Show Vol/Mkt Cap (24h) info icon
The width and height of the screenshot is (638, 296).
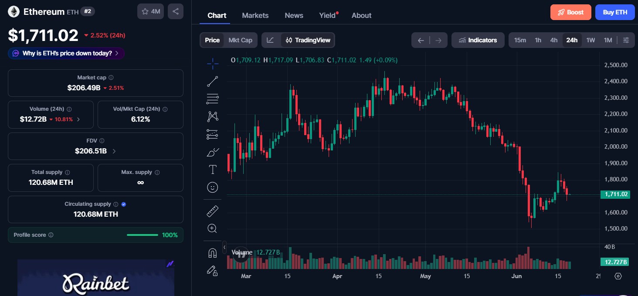(x=165, y=109)
